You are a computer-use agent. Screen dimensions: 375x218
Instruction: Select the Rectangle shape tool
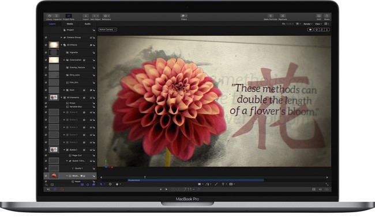[200, 184]
